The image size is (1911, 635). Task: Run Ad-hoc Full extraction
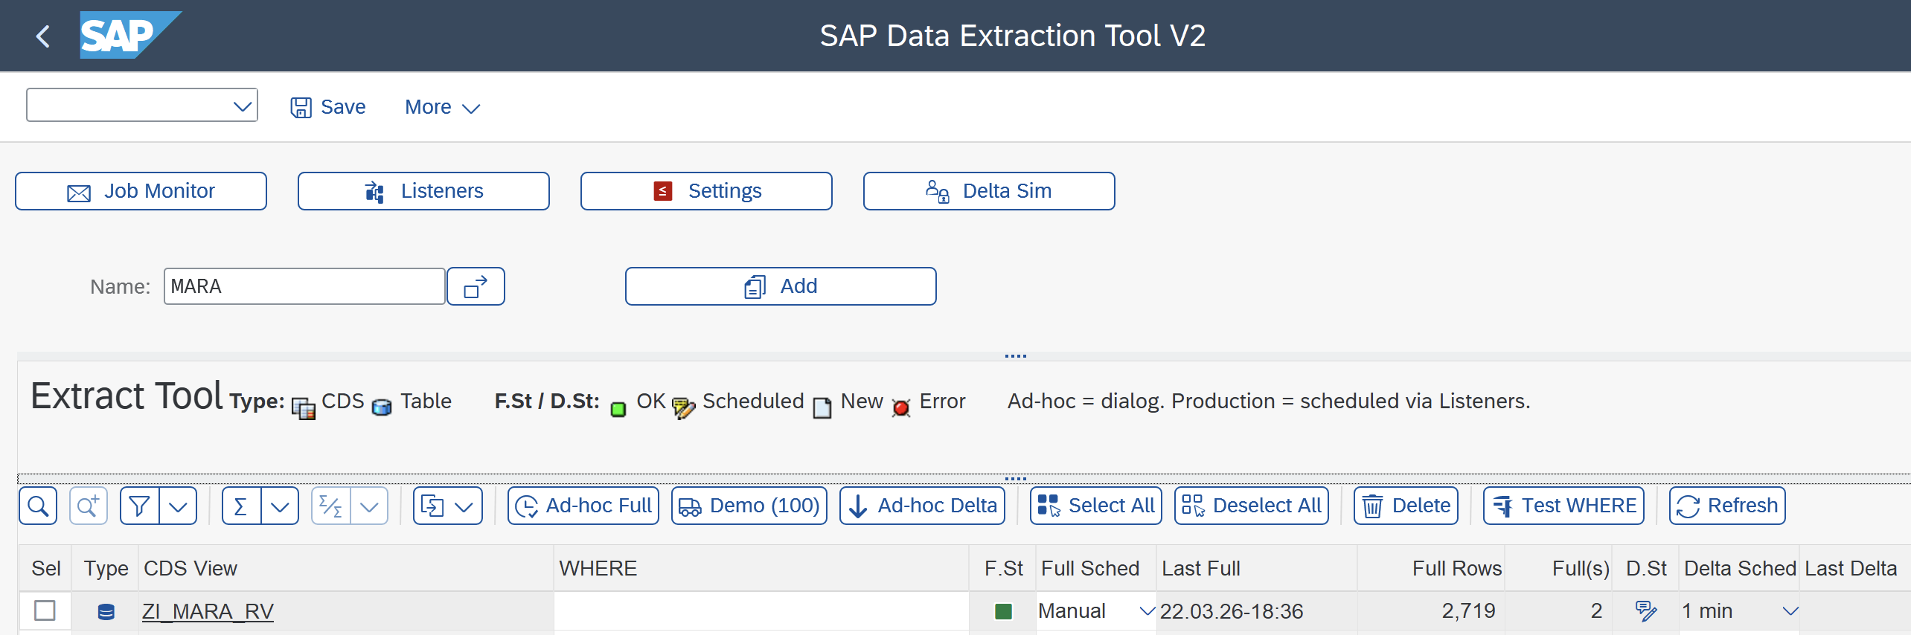point(583,506)
